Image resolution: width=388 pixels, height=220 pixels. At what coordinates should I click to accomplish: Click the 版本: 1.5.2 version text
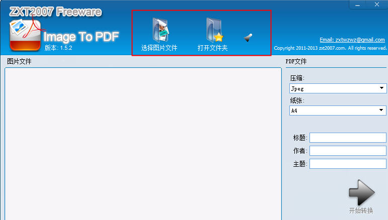(58, 48)
